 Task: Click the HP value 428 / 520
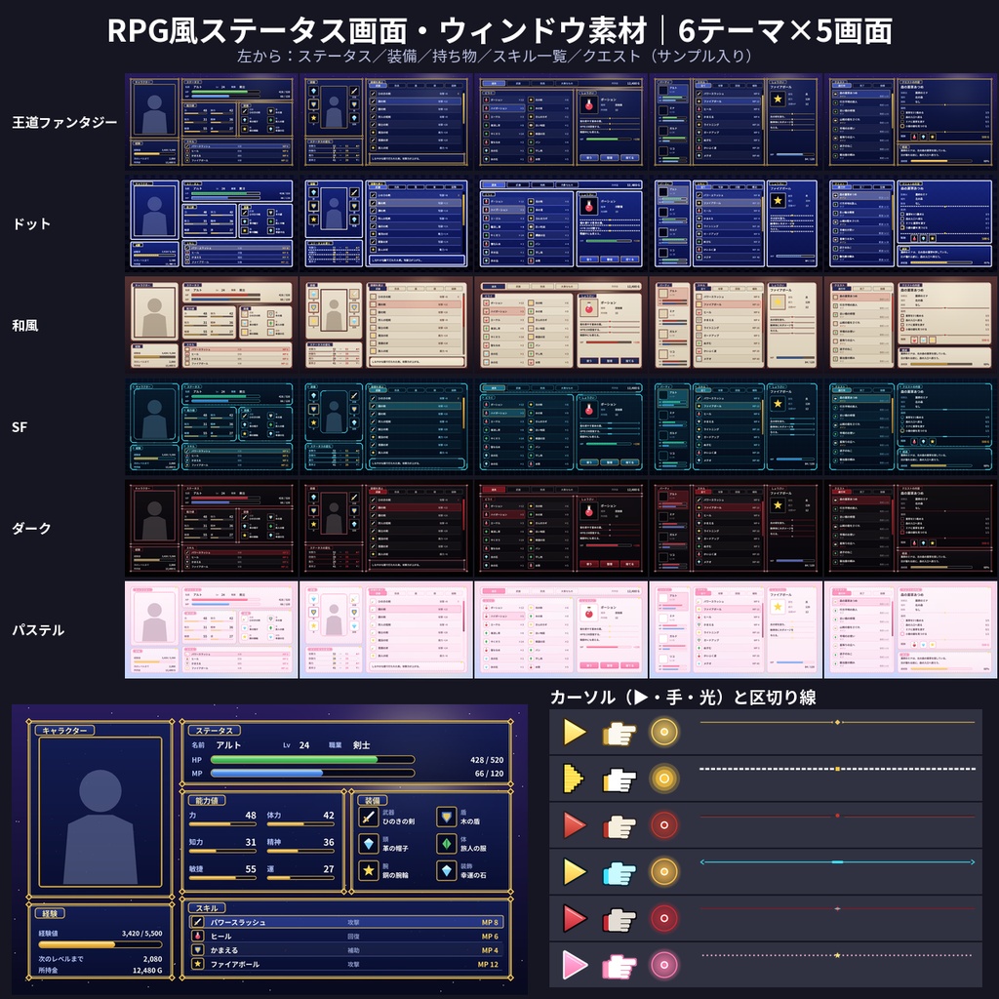pos(487,759)
